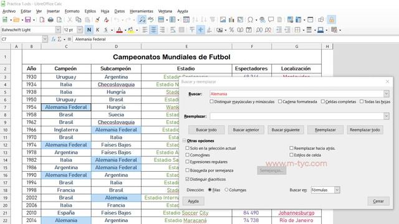Enable Distinguir mayúsculas y minúsculas checkbox

point(212,101)
